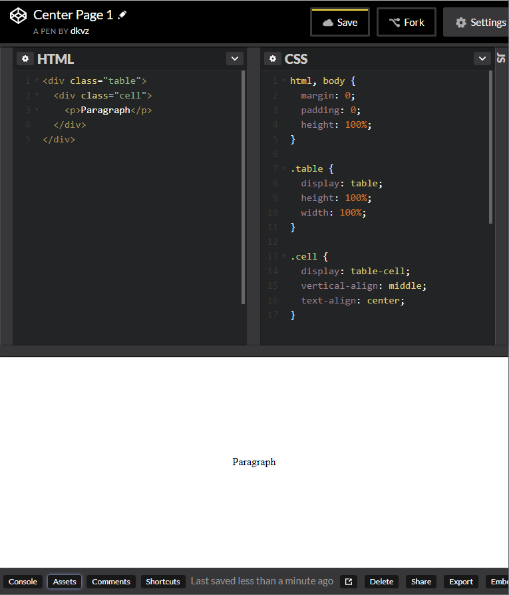Screen dimensions: 509x595
Task: Toggle the Console panel
Action: click(x=23, y=582)
